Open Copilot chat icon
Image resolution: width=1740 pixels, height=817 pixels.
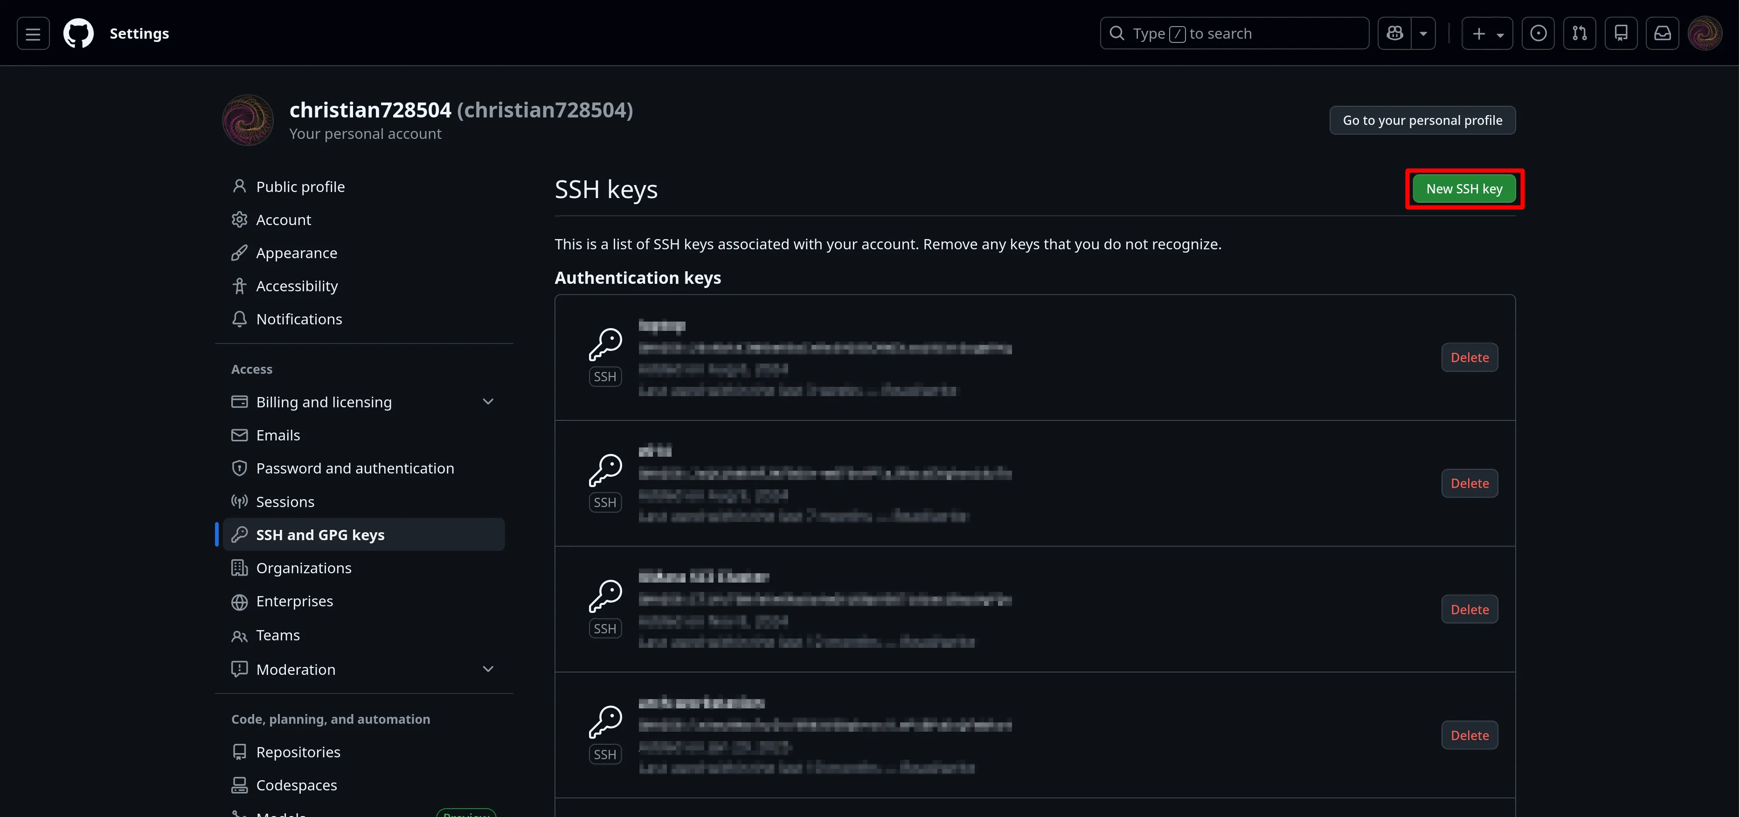(x=1395, y=33)
